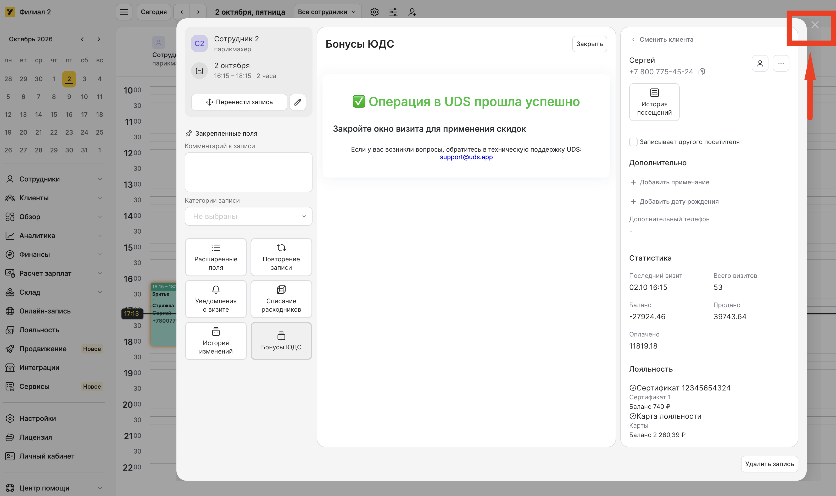Screen dimensions: 836x496
Task: Open client profile icon next to Сергей
Action: pos(760,63)
